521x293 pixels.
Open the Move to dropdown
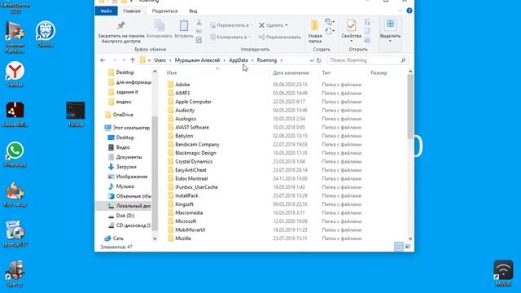[x=231, y=25]
